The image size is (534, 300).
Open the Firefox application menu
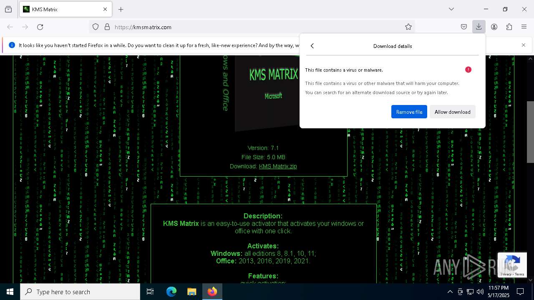click(x=524, y=27)
